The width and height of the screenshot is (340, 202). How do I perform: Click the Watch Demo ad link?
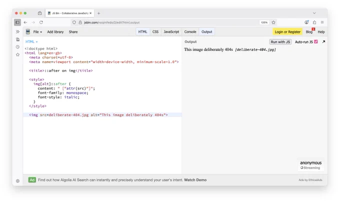[195, 180]
